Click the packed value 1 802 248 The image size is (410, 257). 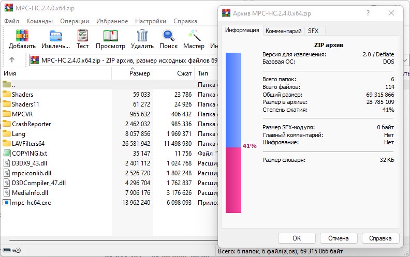[179, 173]
